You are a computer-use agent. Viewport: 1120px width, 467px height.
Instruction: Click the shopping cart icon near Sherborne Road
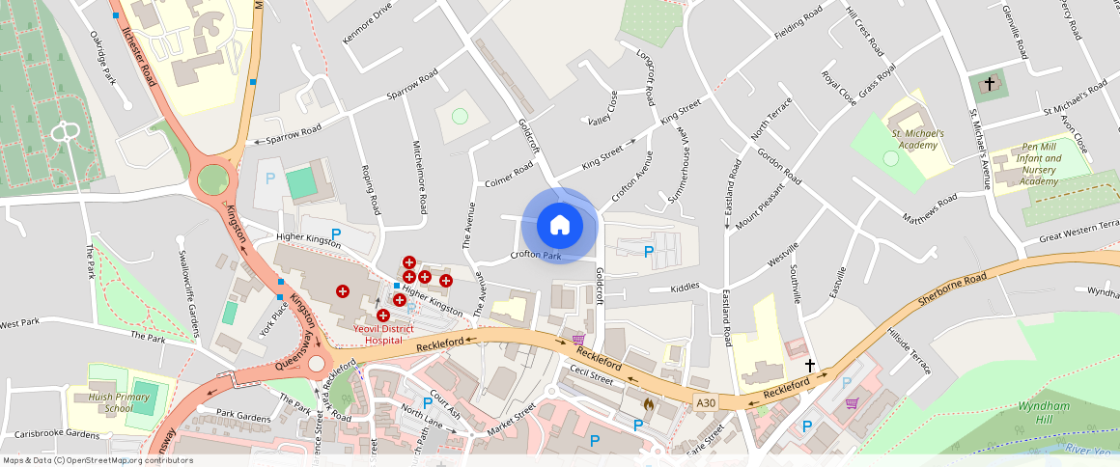pyautogui.click(x=852, y=403)
